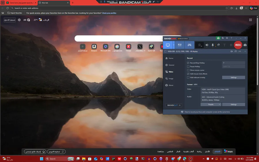Open Windows Start menu
Viewport: 259px width, 162px height.
tap(42, 159)
